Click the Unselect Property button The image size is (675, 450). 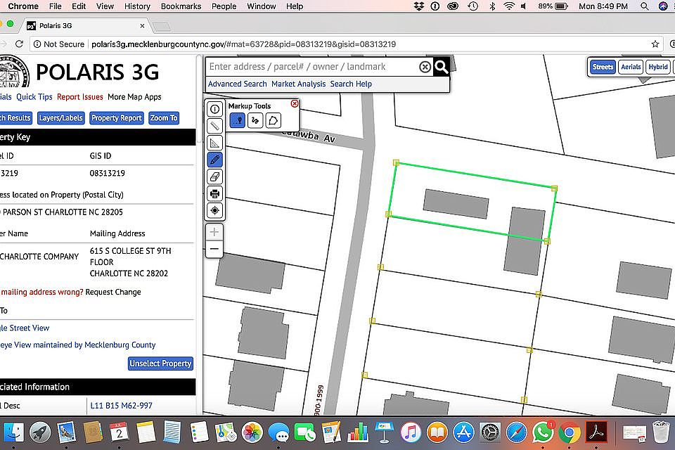point(161,364)
